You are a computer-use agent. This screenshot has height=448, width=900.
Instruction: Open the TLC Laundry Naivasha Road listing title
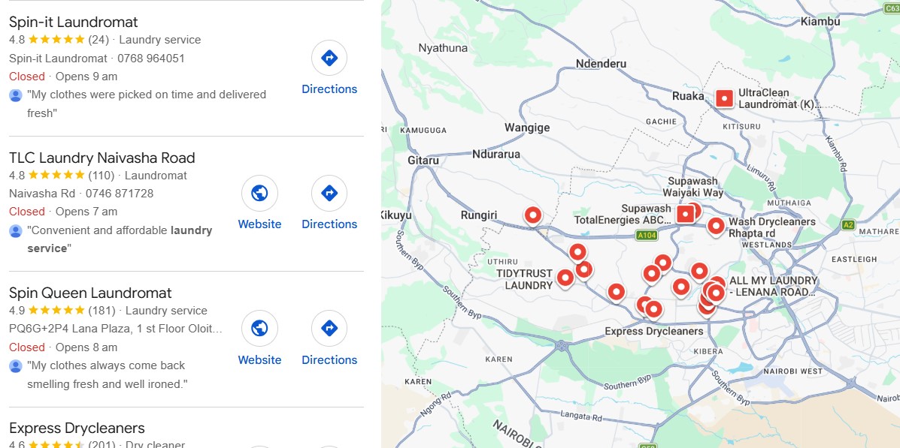coord(102,158)
